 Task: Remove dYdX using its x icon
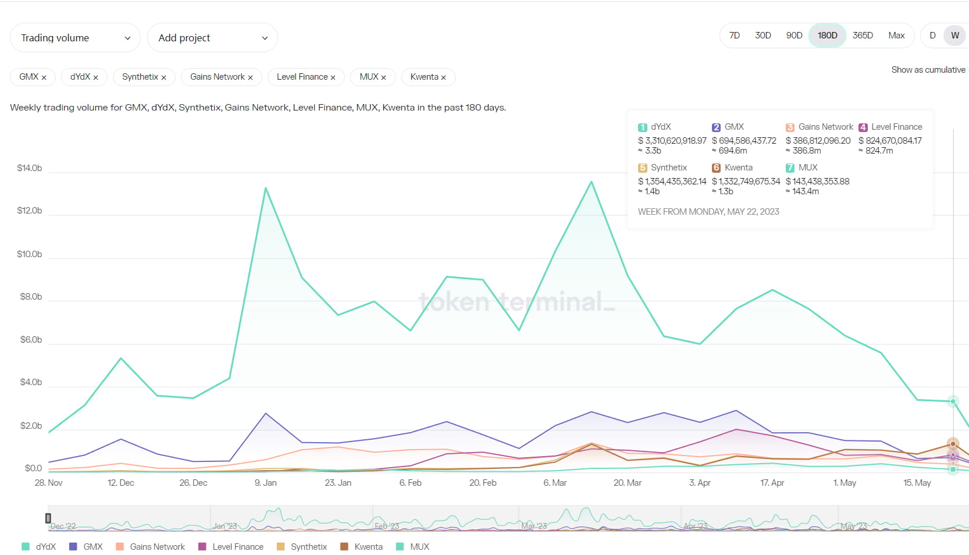coord(95,77)
